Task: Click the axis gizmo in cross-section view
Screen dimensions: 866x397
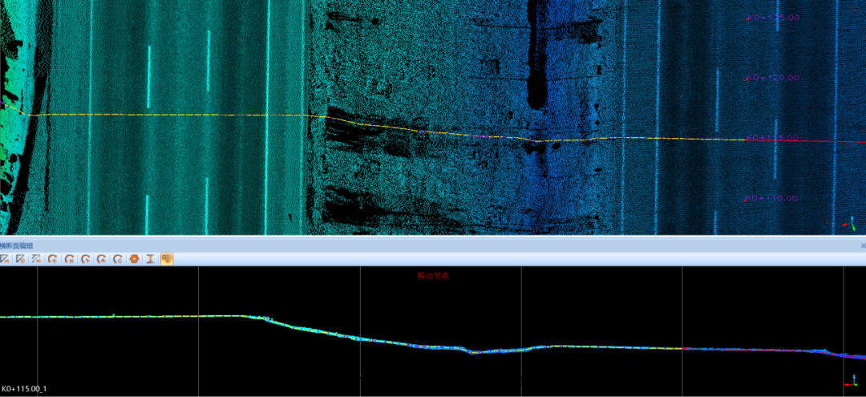Action: [x=852, y=382]
